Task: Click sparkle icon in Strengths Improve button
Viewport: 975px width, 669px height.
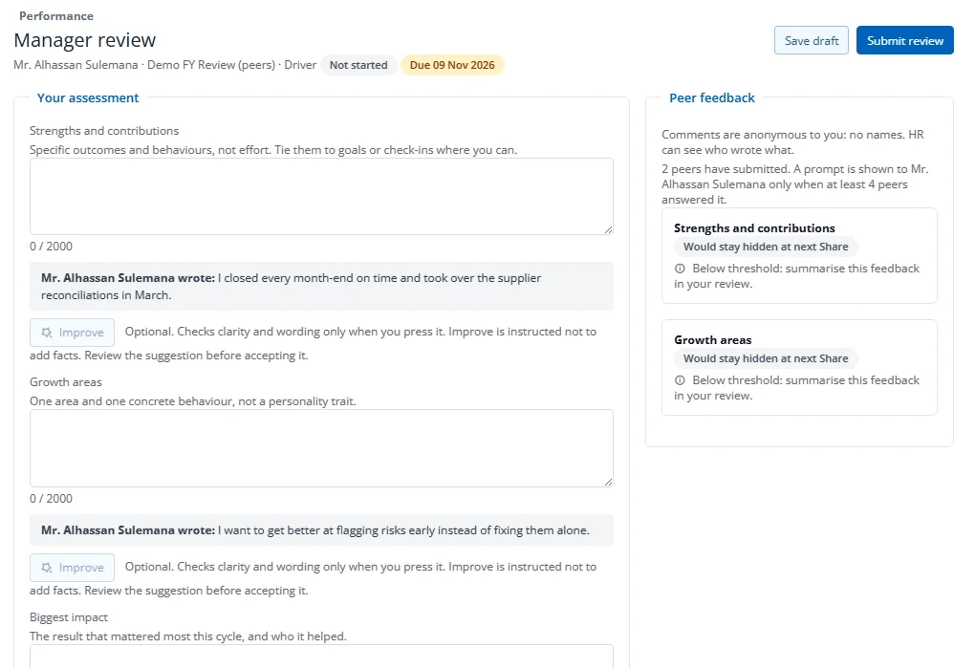Action: pyautogui.click(x=47, y=333)
